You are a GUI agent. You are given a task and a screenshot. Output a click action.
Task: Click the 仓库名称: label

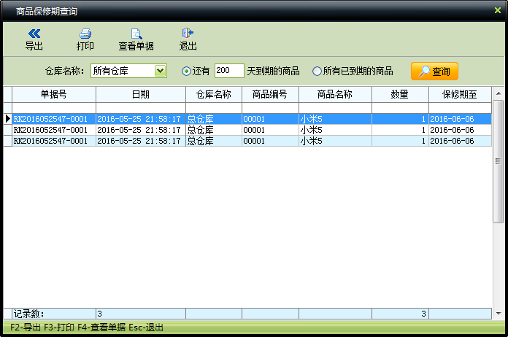coord(64,71)
